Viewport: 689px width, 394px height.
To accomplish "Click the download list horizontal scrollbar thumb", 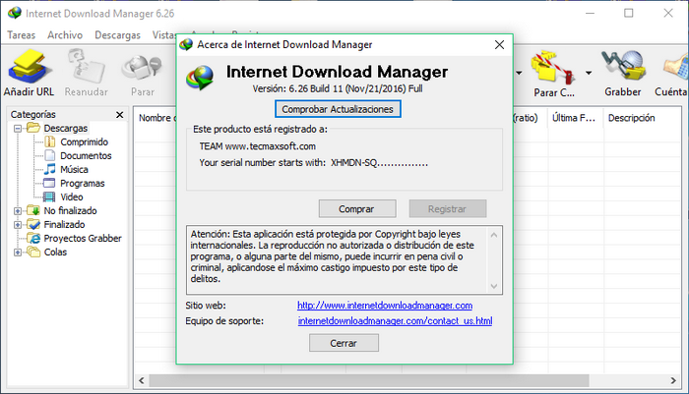I will click(369, 380).
